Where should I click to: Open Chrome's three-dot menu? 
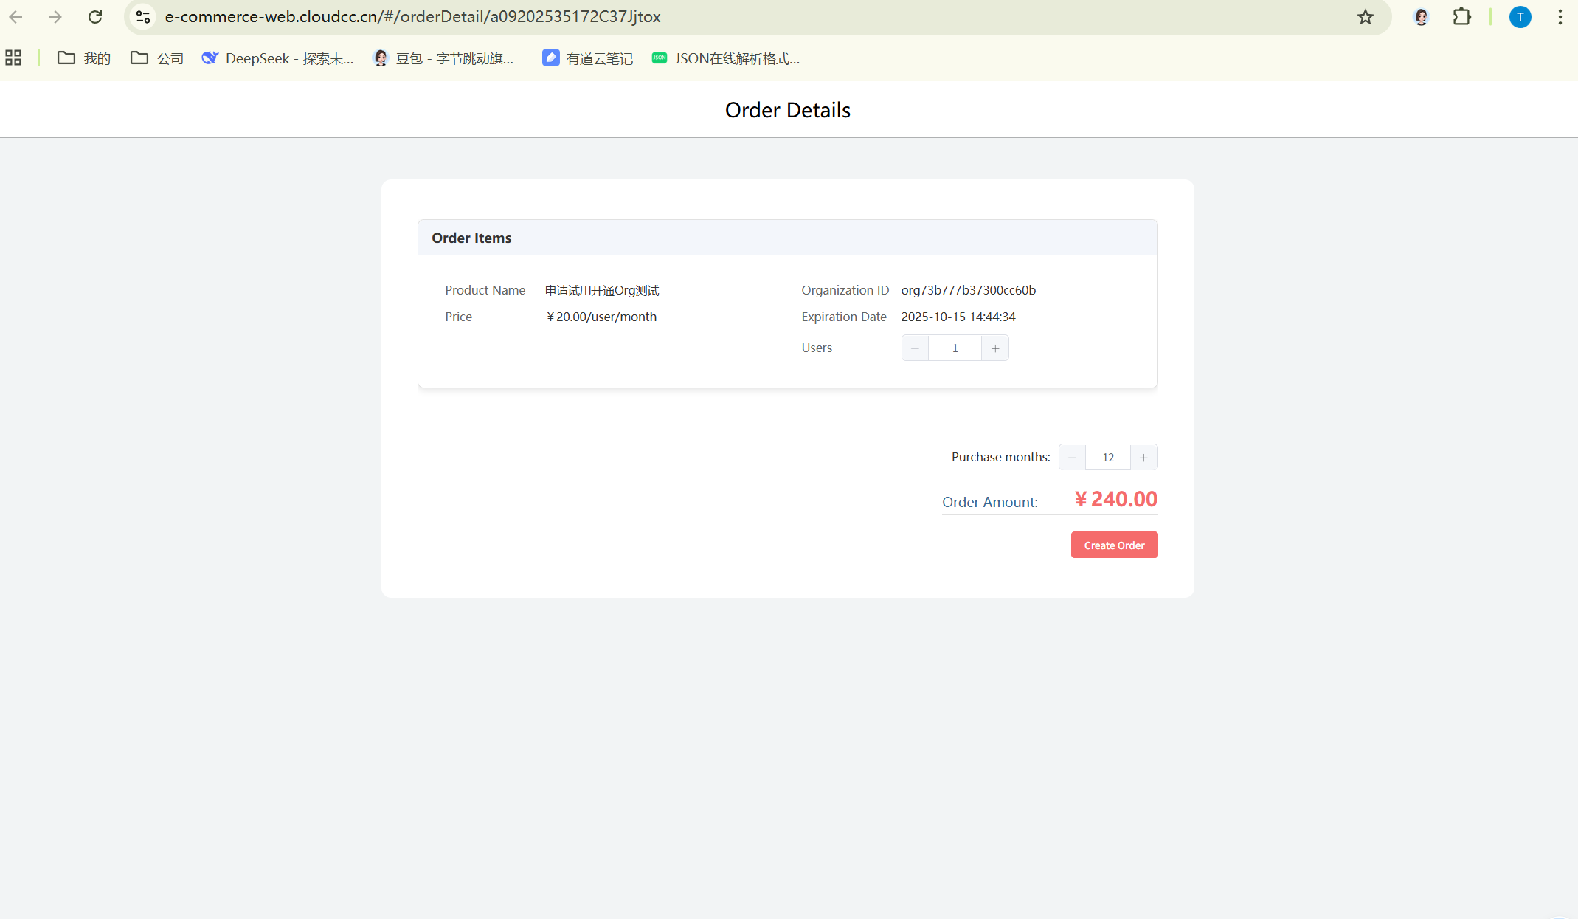(1560, 16)
